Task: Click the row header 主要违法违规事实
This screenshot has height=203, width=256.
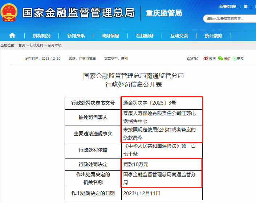Action: click(x=93, y=134)
